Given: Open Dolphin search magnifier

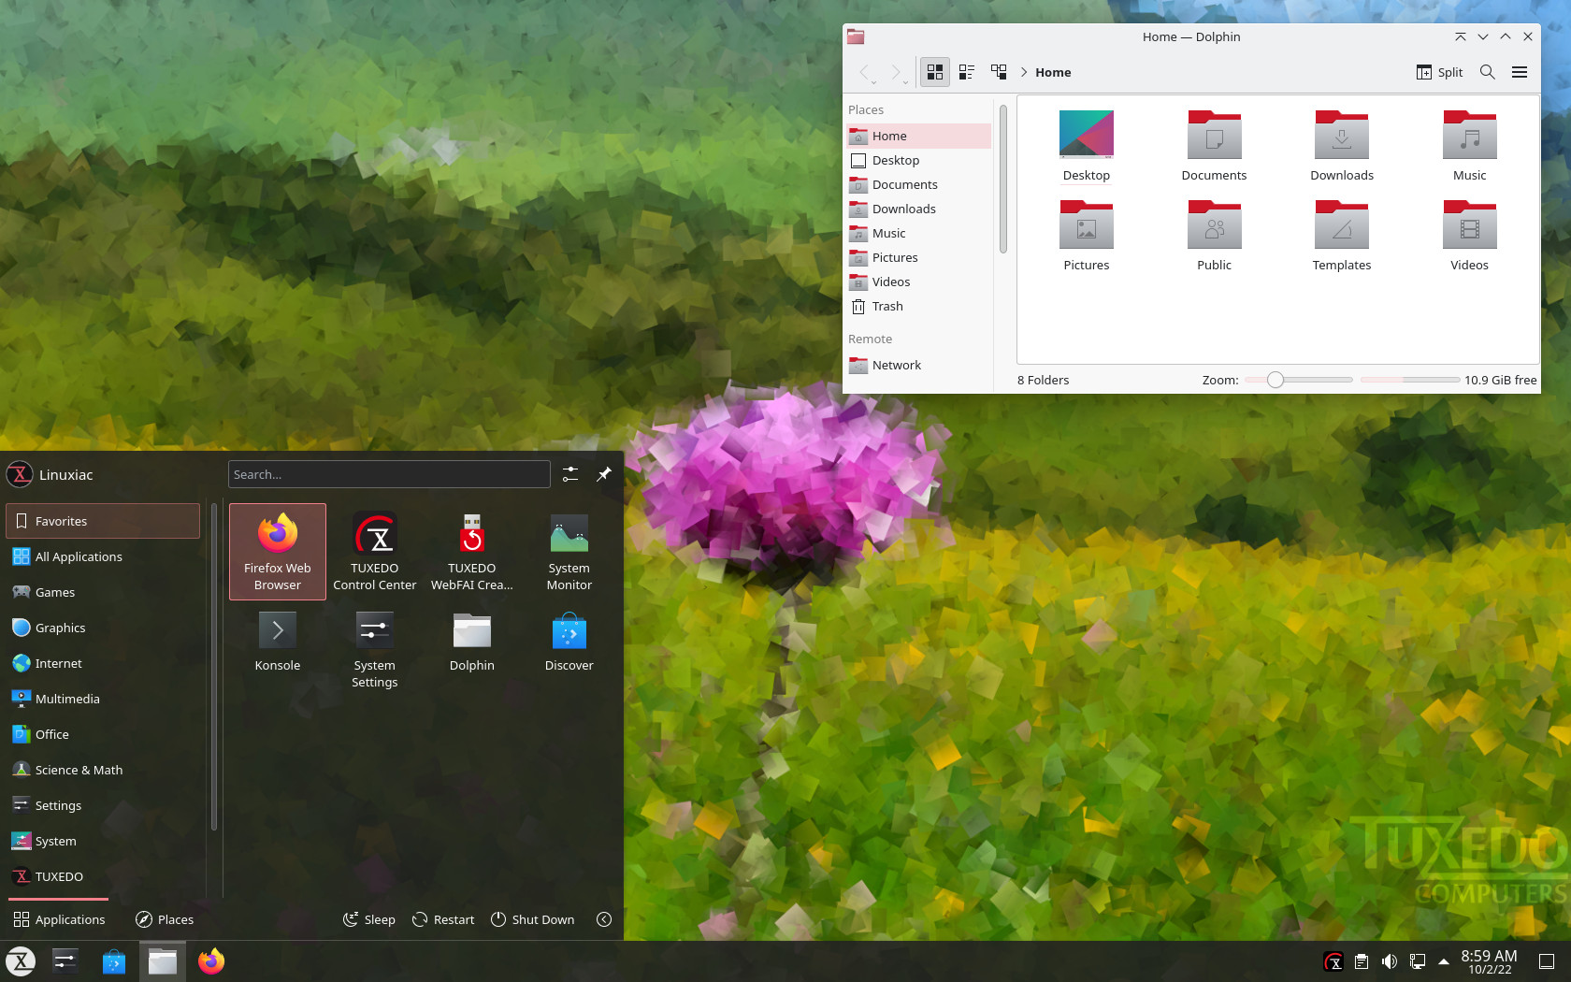Looking at the screenshot, I should [1488, 72].
